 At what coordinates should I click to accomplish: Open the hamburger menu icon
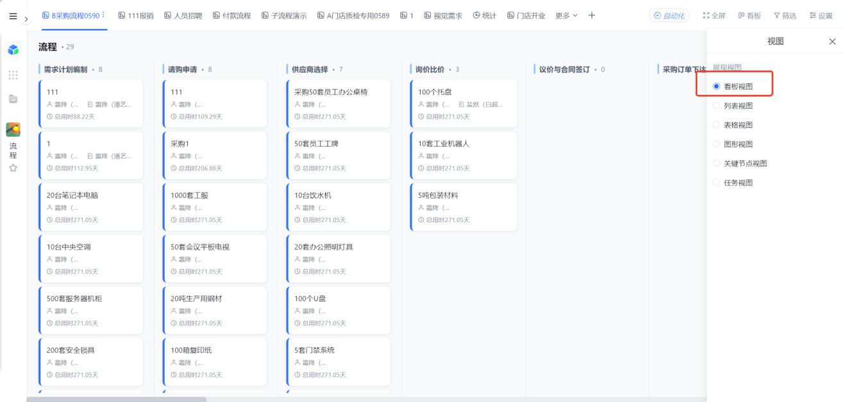click(13, 16)
